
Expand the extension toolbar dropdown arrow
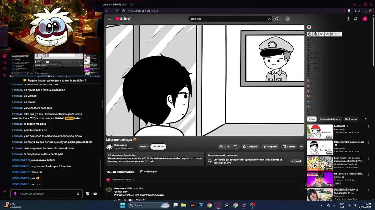(339, 34)
